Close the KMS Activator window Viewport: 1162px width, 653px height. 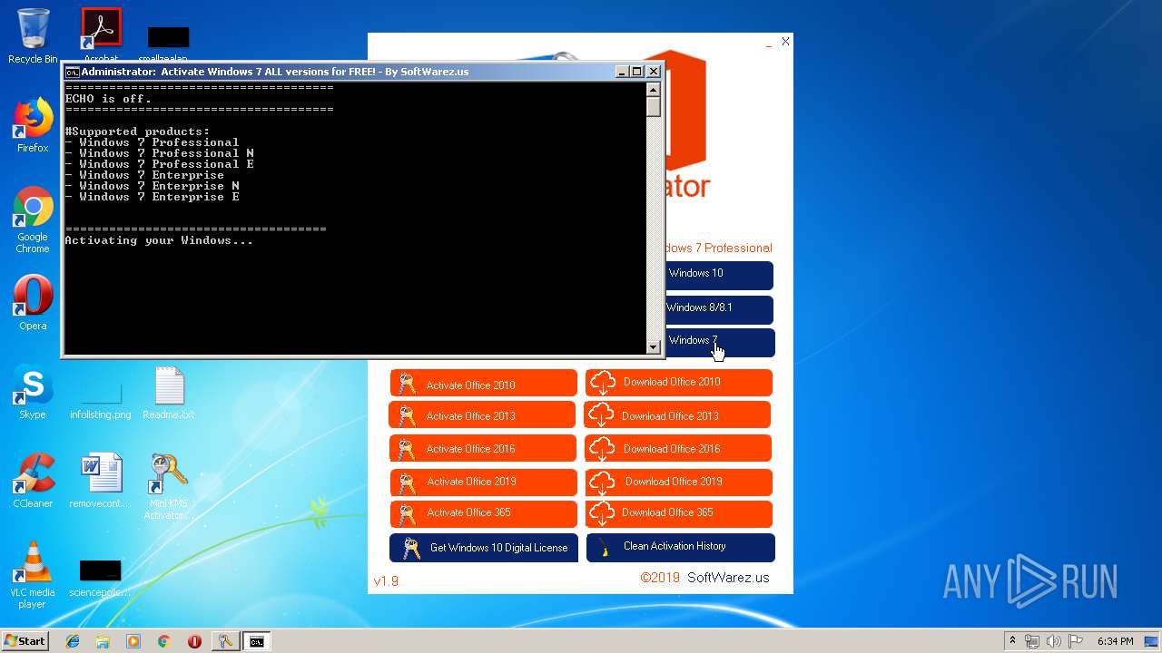pos(785,41)
